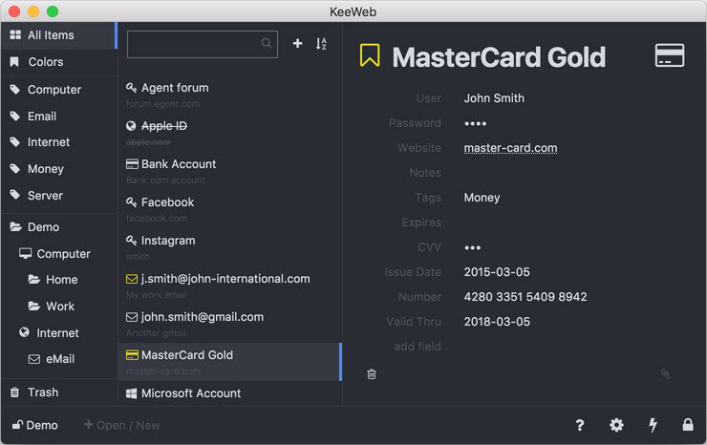Click Valid Thru value 2018-03-05
The width and height of the screenshot is (707, 445).
[497, 322]
